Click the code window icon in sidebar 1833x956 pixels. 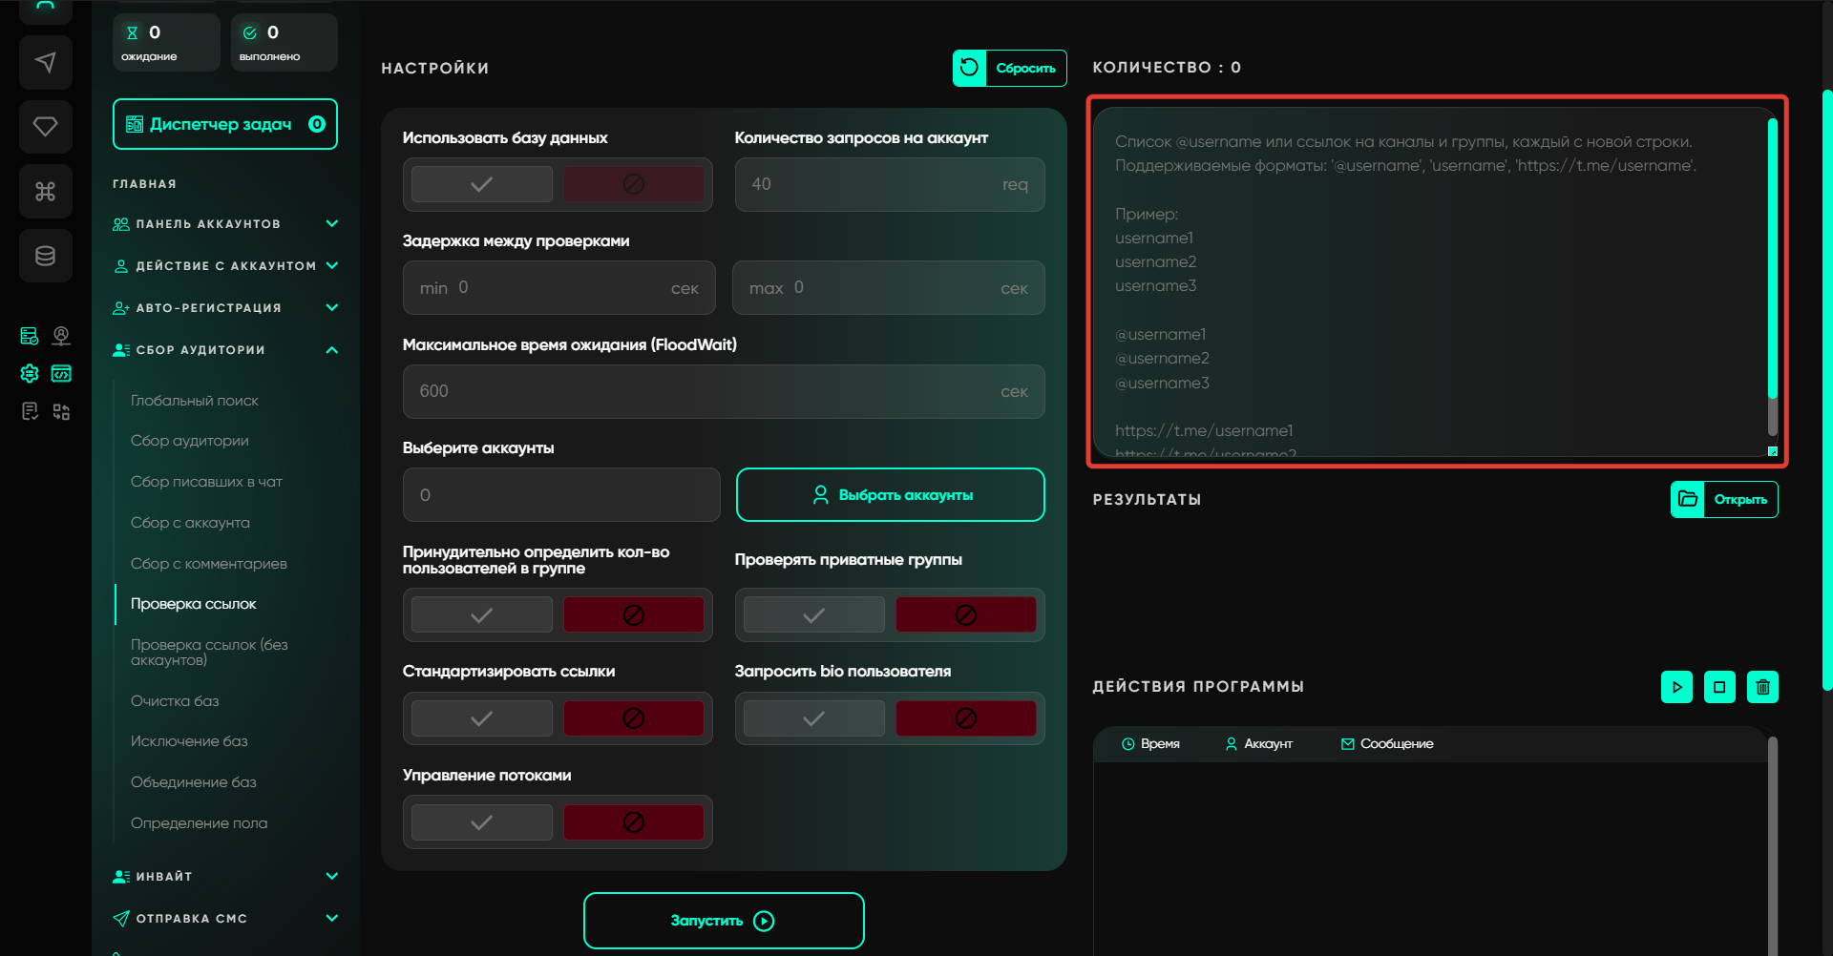click(x=61, y=373)
